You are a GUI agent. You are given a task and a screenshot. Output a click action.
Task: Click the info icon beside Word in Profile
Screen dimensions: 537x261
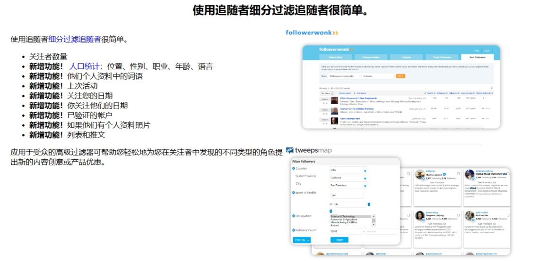pyautogui.click(x=294, y=193)
